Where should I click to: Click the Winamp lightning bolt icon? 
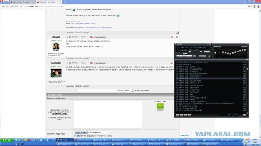209,56
